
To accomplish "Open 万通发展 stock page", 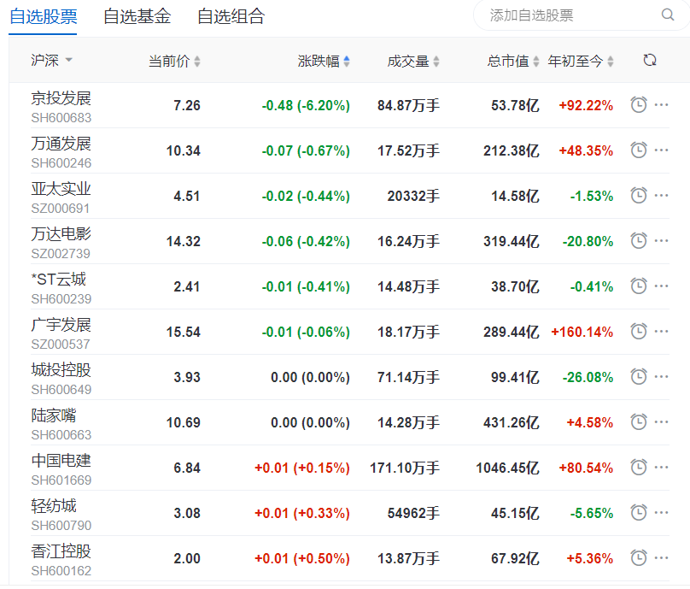I will point(61,143).
